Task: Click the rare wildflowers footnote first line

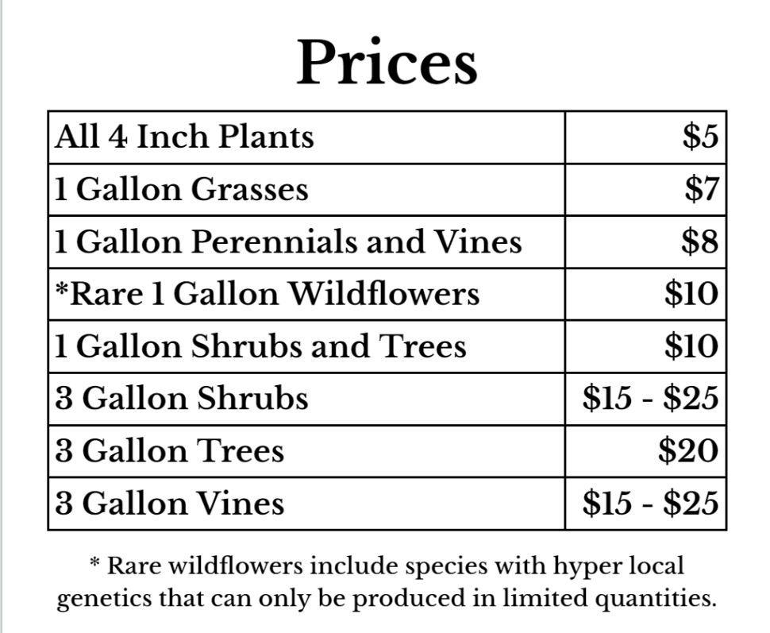Action: pyautogui.click(x=387, y=566)
